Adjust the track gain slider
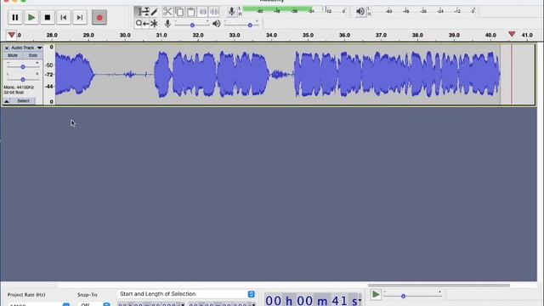Screen dimensions: 544x306 (23, 66)
